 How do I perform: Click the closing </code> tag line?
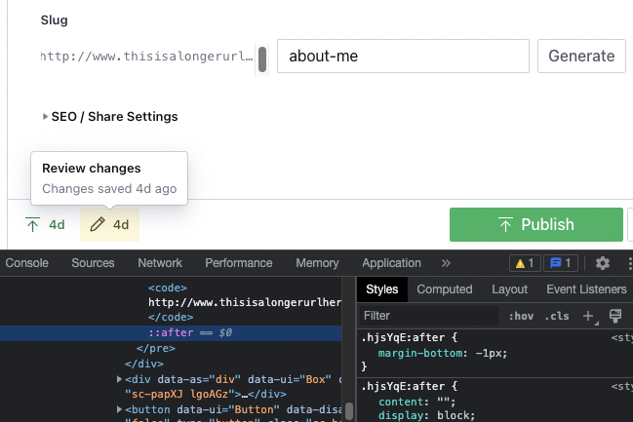pyautogui.click(x=171, y=317)
